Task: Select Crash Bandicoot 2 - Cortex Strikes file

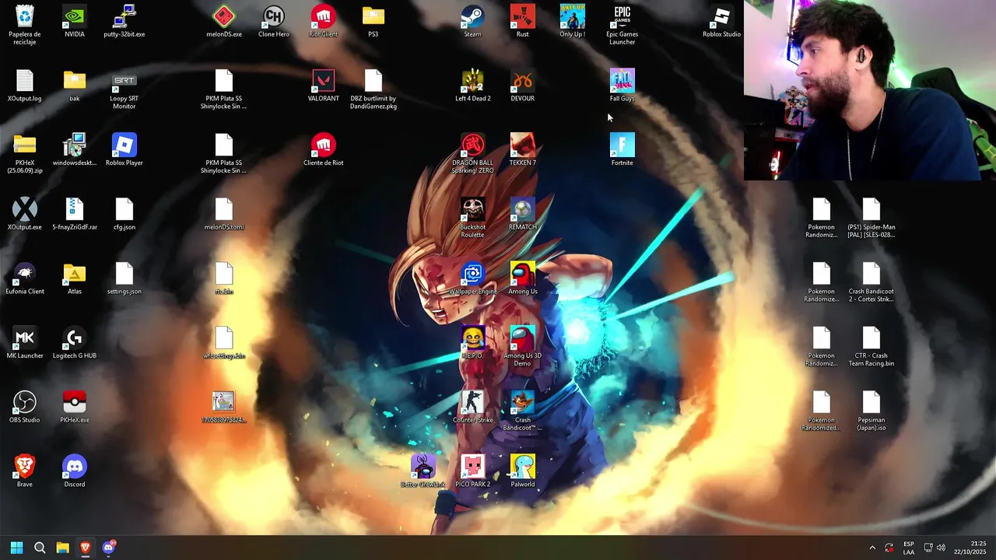Action: pyautogui.click(x=871, y=274)
